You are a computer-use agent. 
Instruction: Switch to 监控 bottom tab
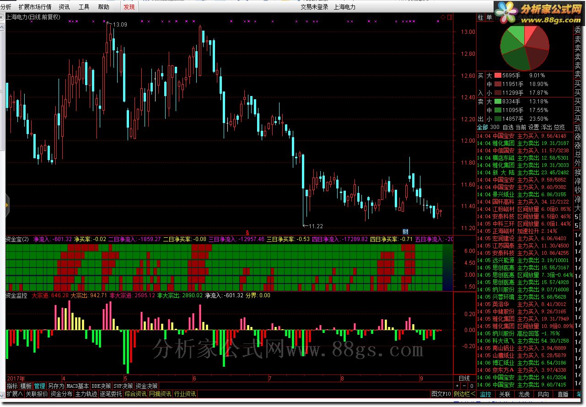pyautogui.click(x=486, y=394)
